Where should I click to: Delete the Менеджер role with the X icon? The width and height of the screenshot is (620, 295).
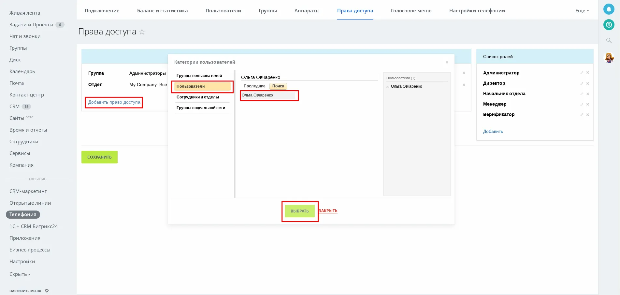(588, 104)
